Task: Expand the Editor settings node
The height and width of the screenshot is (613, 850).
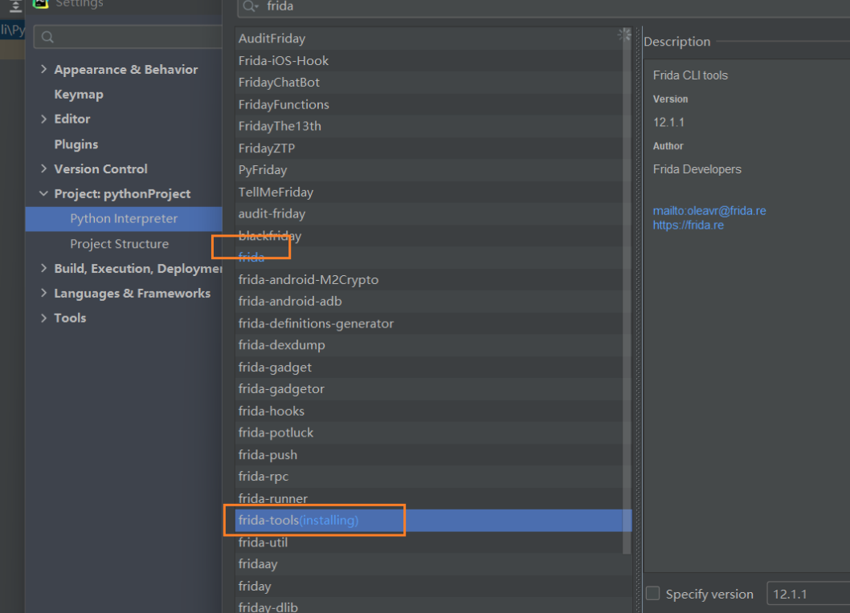Action: [x=44, y=119]
